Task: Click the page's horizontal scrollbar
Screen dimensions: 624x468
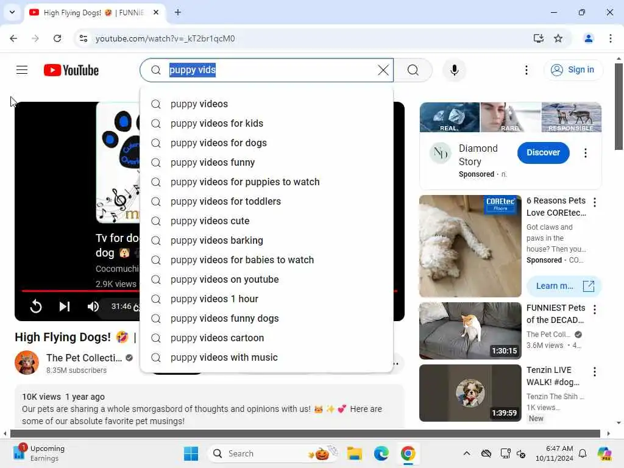Action: pos(305,434)
